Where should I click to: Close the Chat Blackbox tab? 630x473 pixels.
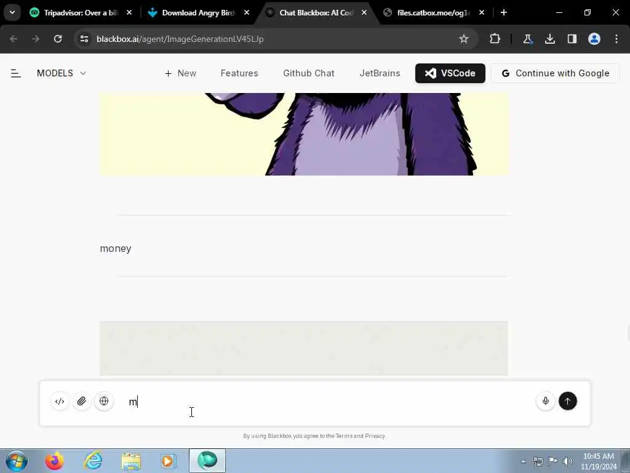point(364,13)
